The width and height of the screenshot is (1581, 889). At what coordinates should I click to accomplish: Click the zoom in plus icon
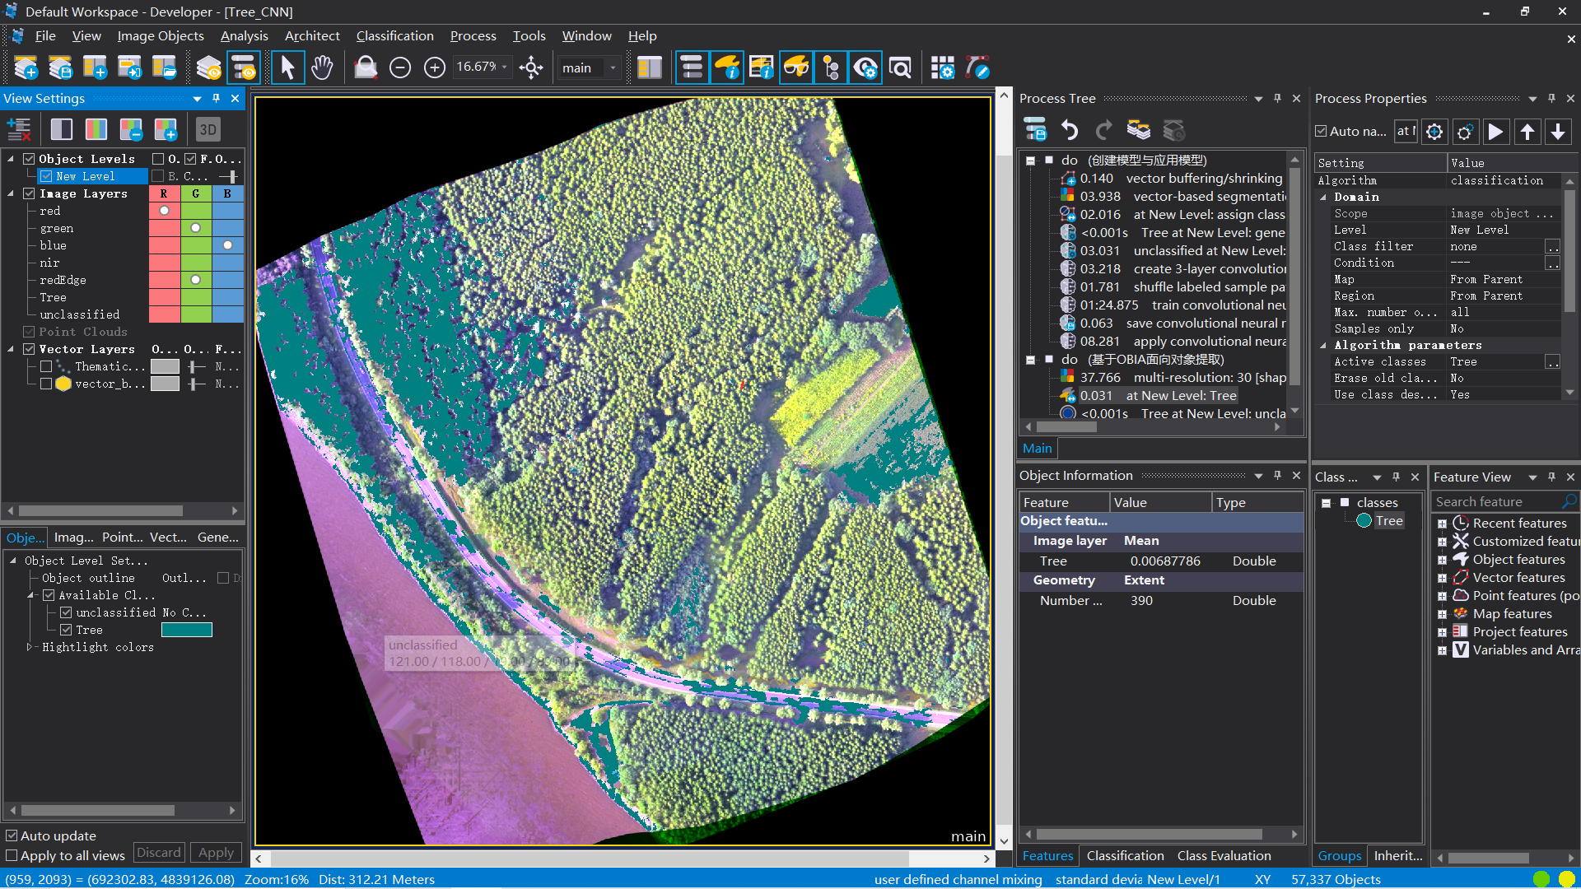(x=435, y=67)
